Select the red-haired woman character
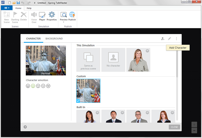202x138 pixels. coord(163,116)
